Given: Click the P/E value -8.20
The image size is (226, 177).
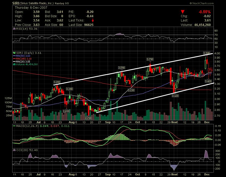Looking at the screenshot, I should click(x=89, y=12).
